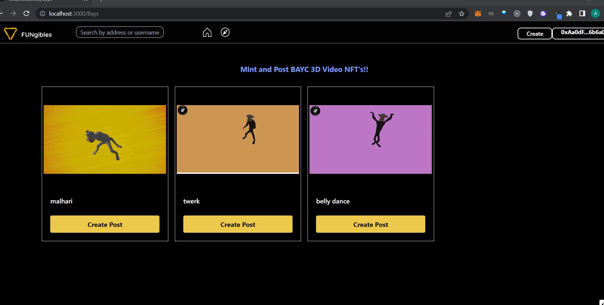Viewport: 604px width, 305px height.
Task: Click the belly dance title text
Action: click(333, 201)
